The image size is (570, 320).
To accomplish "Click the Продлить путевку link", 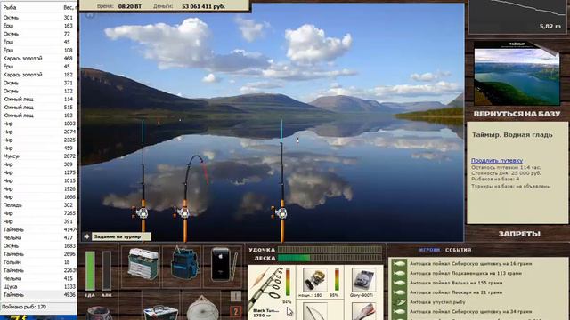I will tap(497, 160).
